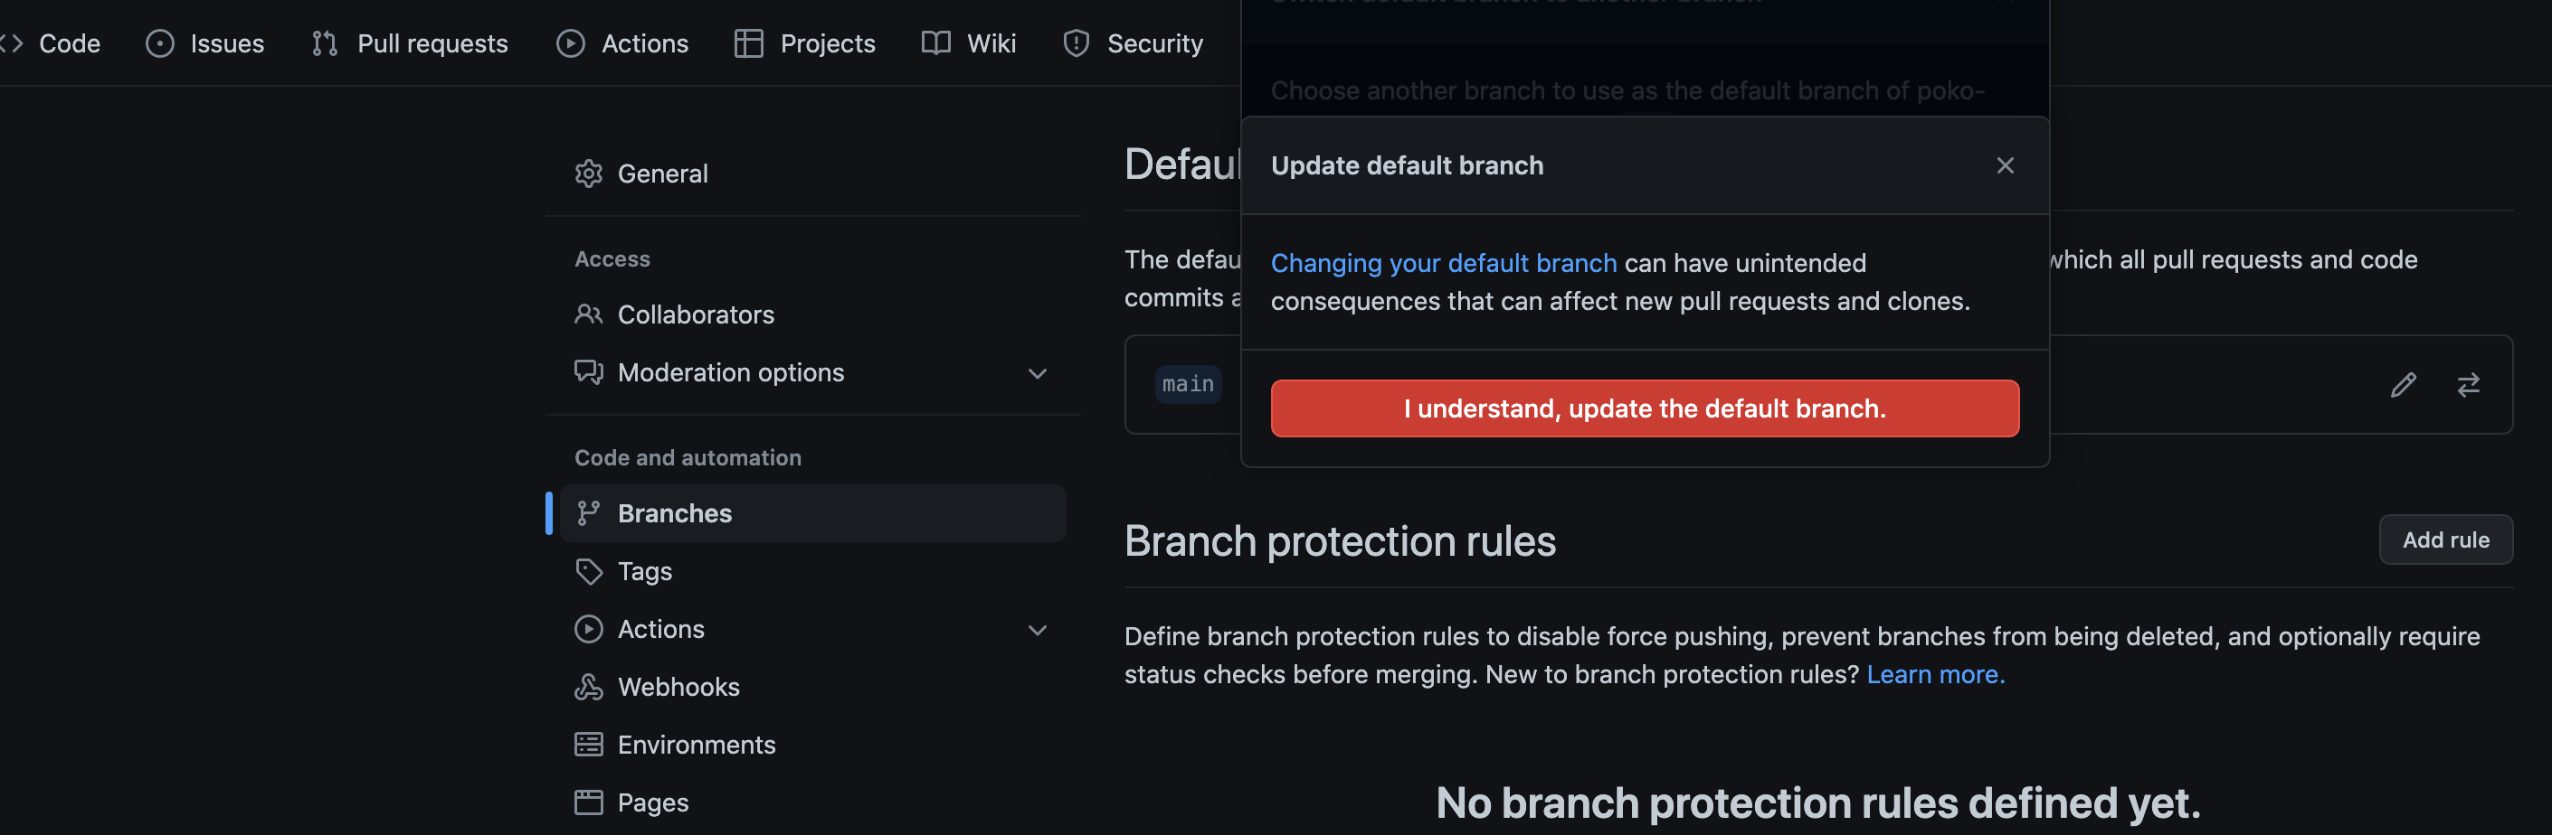2552x835 pixels.
Task: Click the pencil rename branch icon
Action: (2403, 384)
